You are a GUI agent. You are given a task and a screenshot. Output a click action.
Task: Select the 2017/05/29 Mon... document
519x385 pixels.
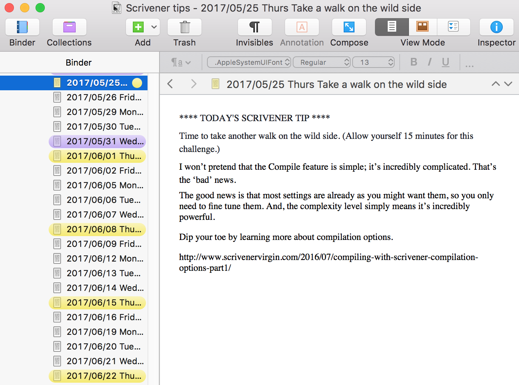[x=97, y=112]
